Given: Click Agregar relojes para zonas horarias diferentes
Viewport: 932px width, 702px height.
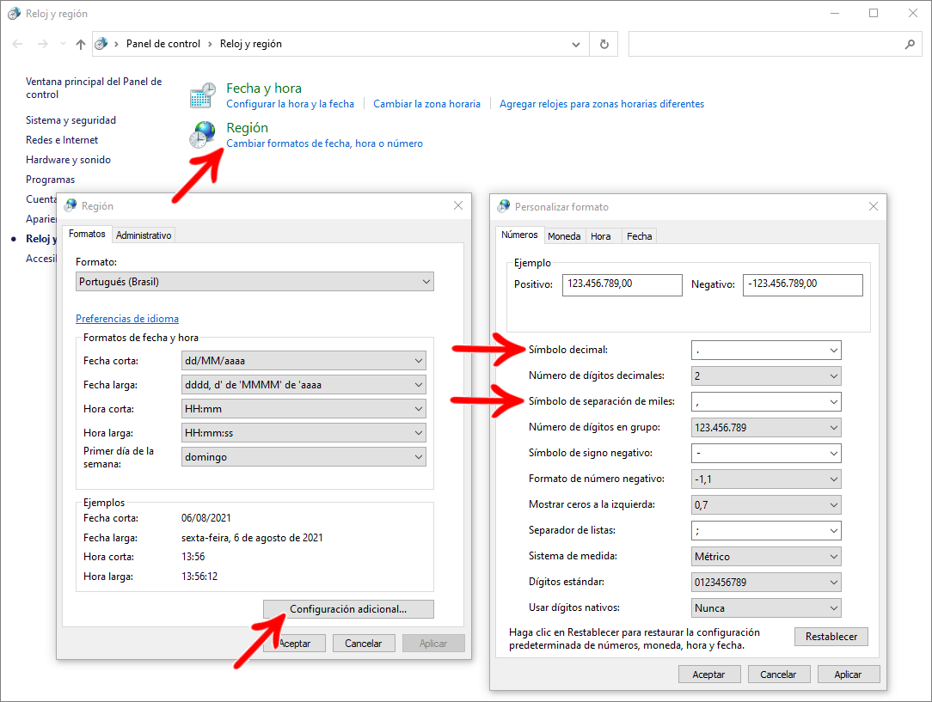Looking at the screenshot, I should (602, 104).
